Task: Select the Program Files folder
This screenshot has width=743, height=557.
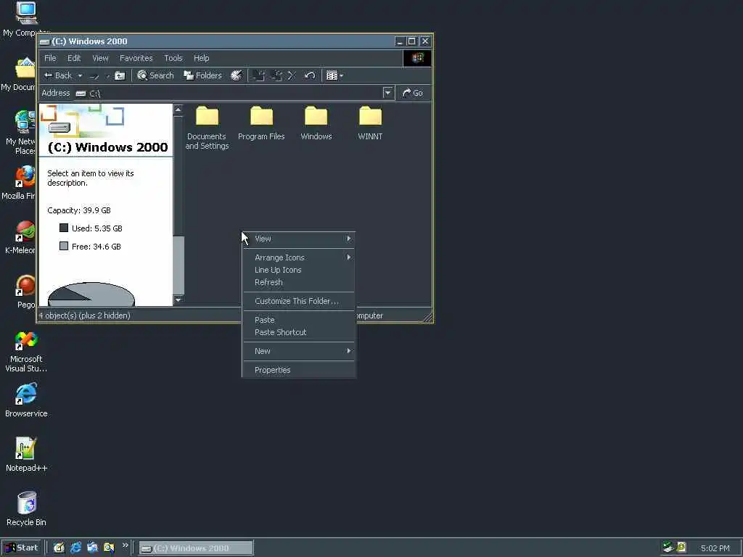Action: coord(261,123)
